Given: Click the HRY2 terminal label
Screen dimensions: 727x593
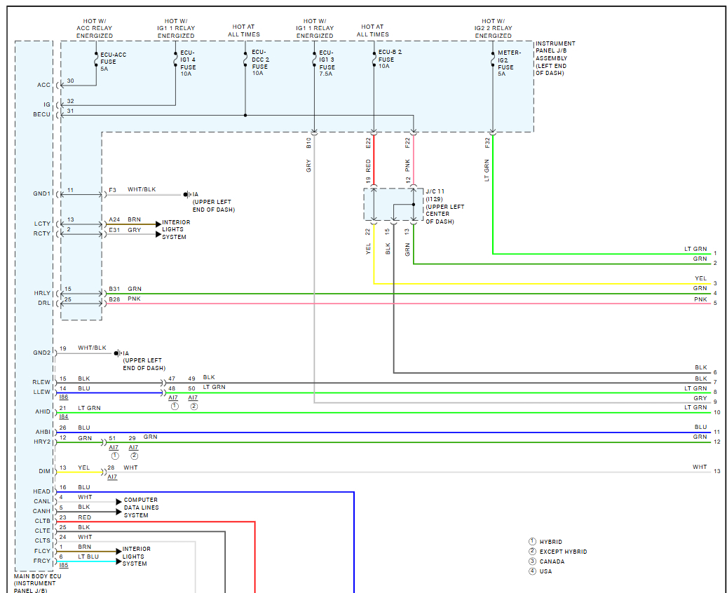Looking at the screenshot, I should (x=42, y=442).
